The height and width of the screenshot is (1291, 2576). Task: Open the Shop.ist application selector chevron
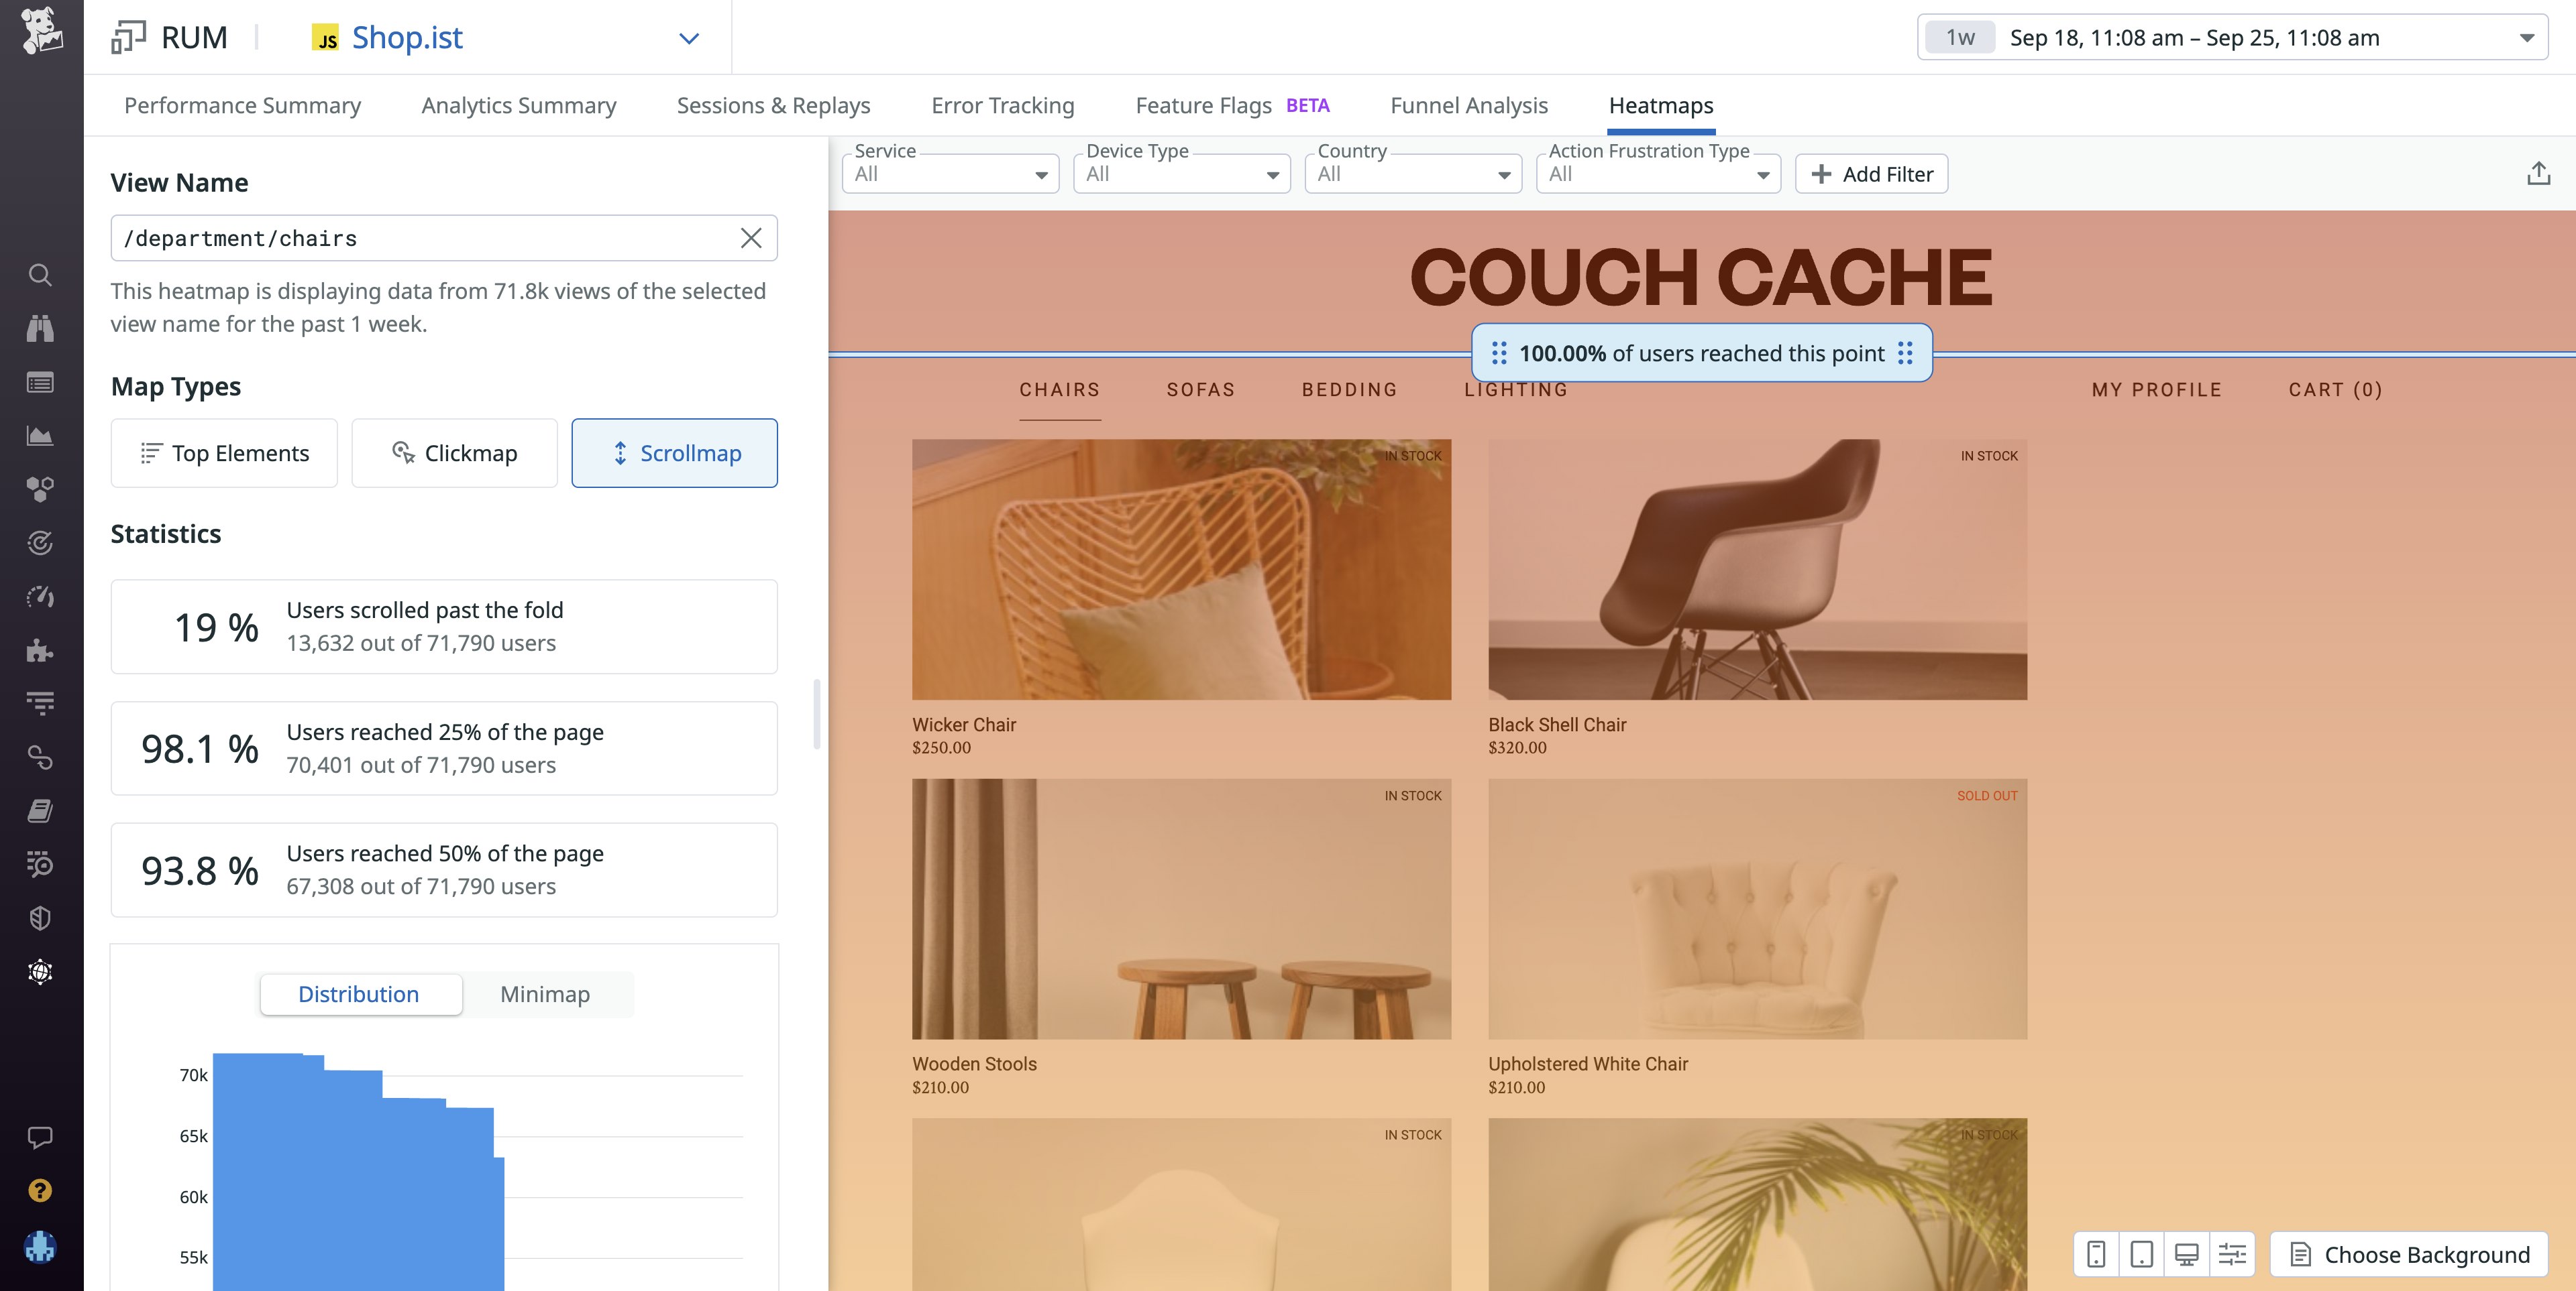click(x=688, y=38)
